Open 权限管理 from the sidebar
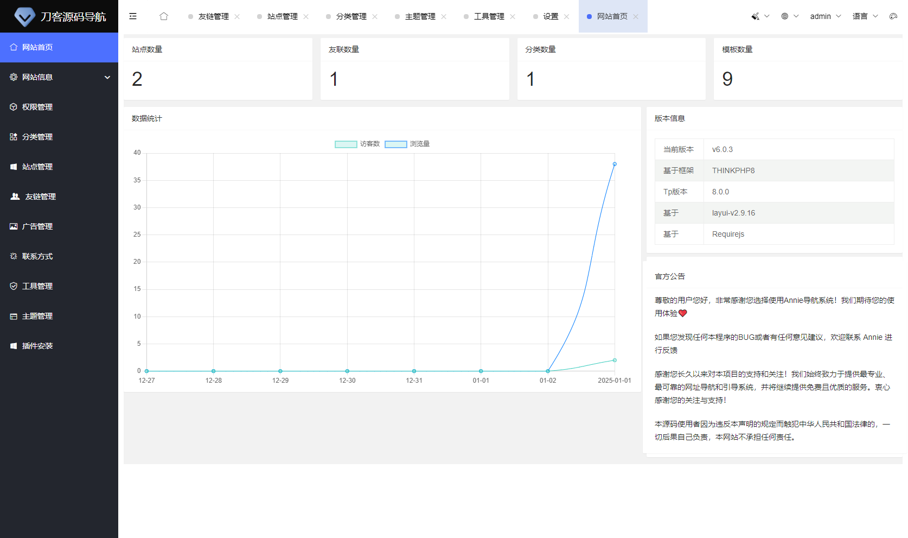This screenshot has width=908, height=538. coord(38,106)
